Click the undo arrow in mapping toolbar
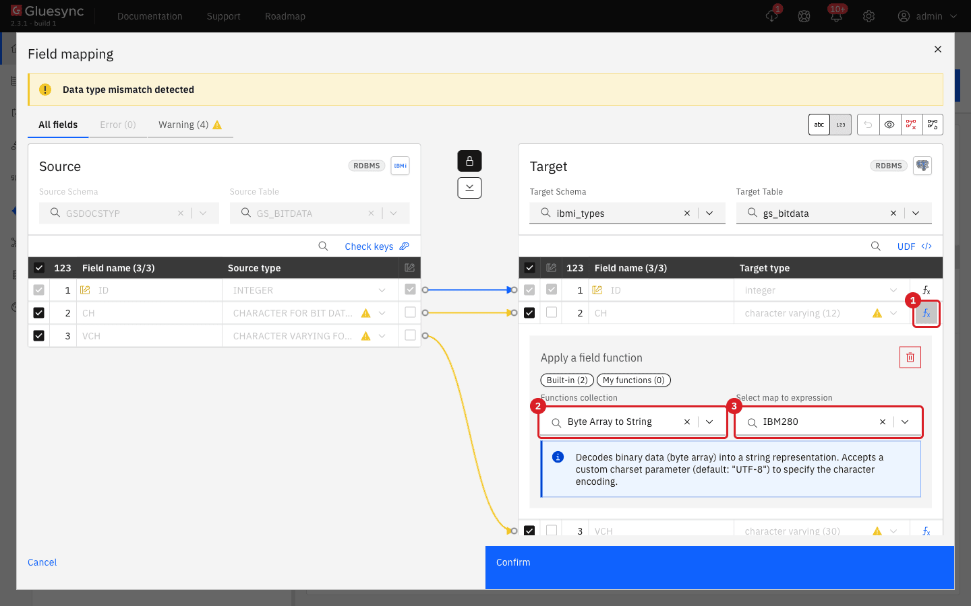Screen dimensions: 971x606 coord(868,125)
